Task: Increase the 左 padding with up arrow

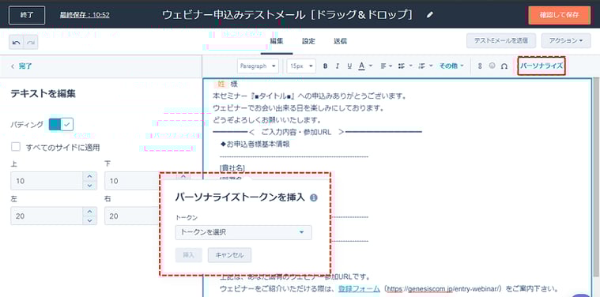Action: (90, 212)
